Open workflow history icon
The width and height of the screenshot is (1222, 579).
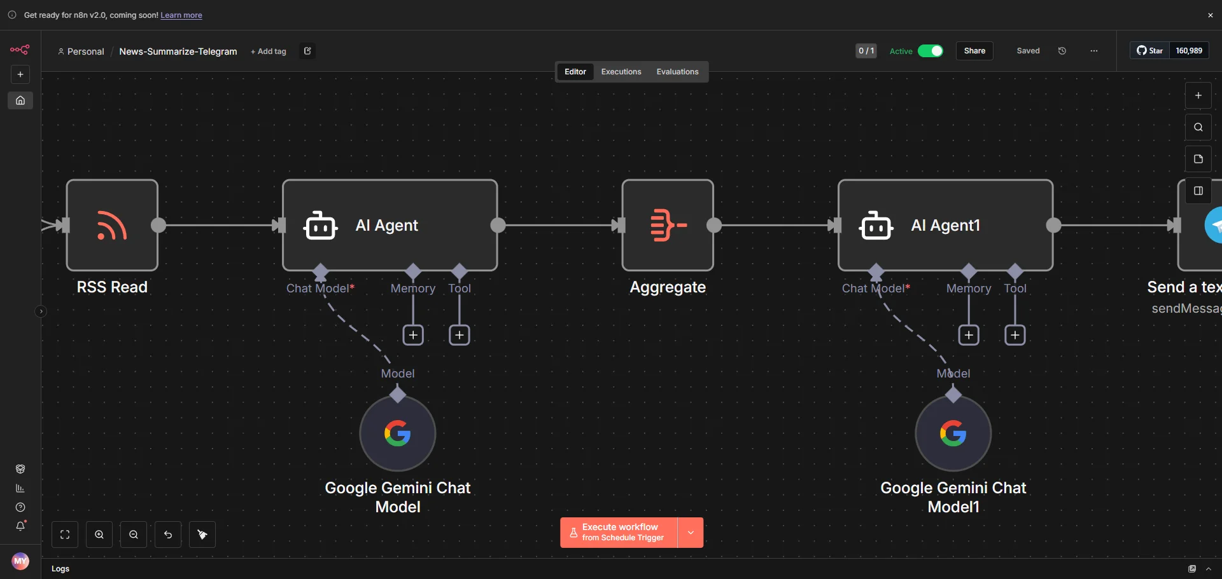pos(1062,51)
